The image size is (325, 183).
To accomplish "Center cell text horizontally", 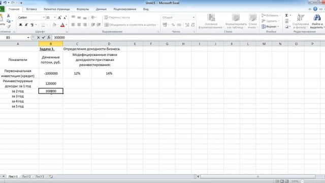I will pos(79,25).
